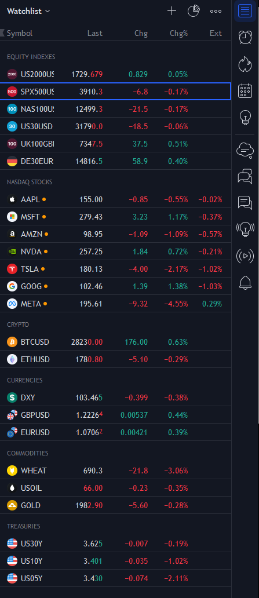Screen dimensions: 259x598
Task: Open the Streams broadcast play icon
Action: coord(245,256)
